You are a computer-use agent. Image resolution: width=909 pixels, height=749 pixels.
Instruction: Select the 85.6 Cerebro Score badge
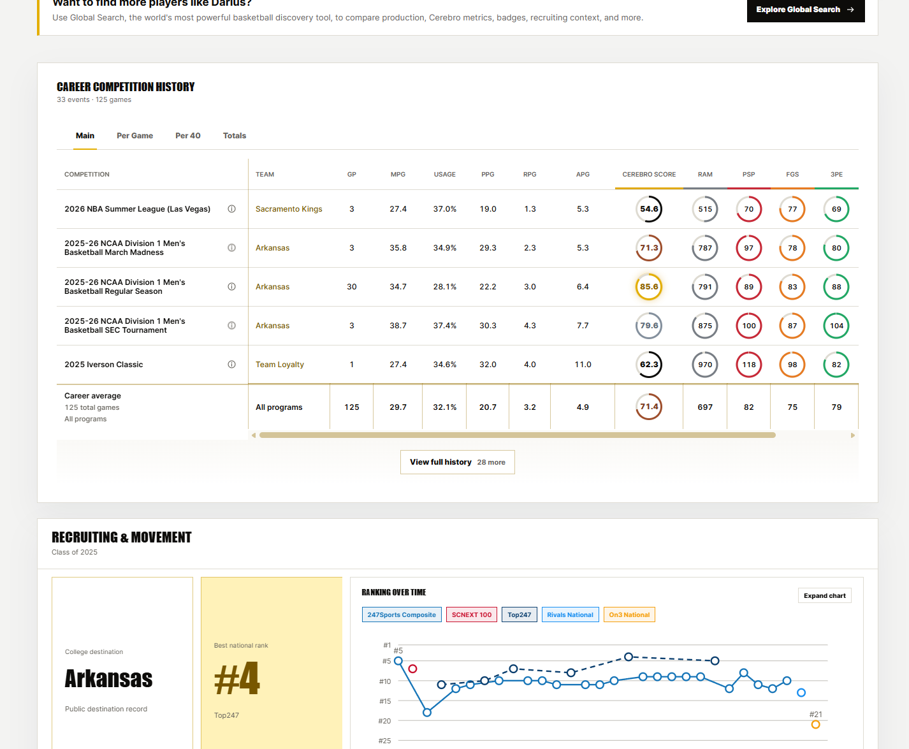649,287
